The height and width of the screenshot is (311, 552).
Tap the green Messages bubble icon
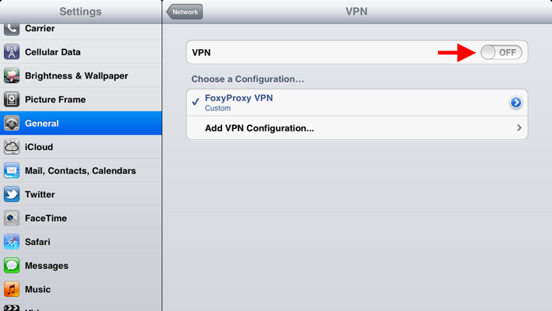(x=12, y=265)
